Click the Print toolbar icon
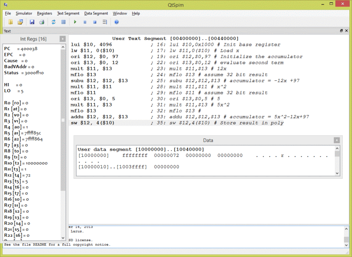Viewport: 352px width, 257px height. [41, 22]
